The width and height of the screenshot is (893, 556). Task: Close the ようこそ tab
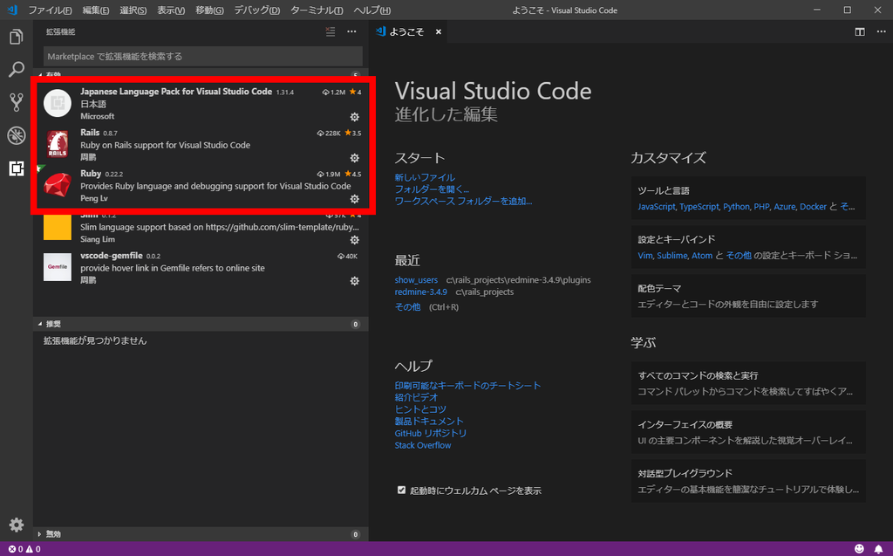pyautogui.click(x=439, y=32)
